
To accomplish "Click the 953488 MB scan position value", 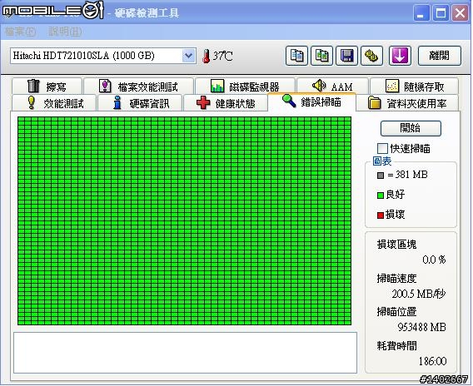I will (x=421, y=327).
